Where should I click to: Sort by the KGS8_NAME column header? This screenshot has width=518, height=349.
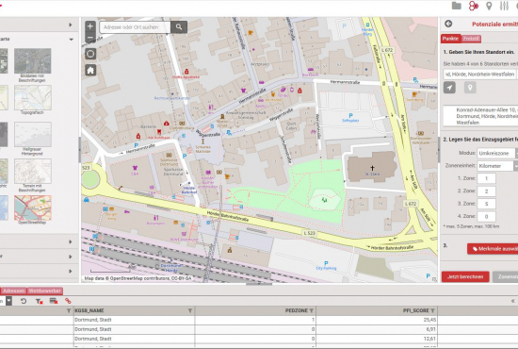point(89,310)
